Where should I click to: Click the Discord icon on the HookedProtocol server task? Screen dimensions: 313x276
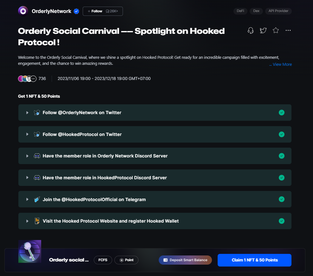[37, 177]
